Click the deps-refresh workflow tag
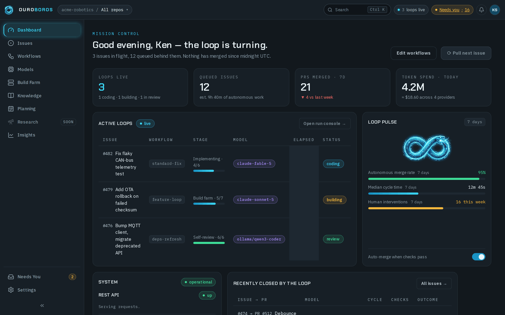 (167, 239)
